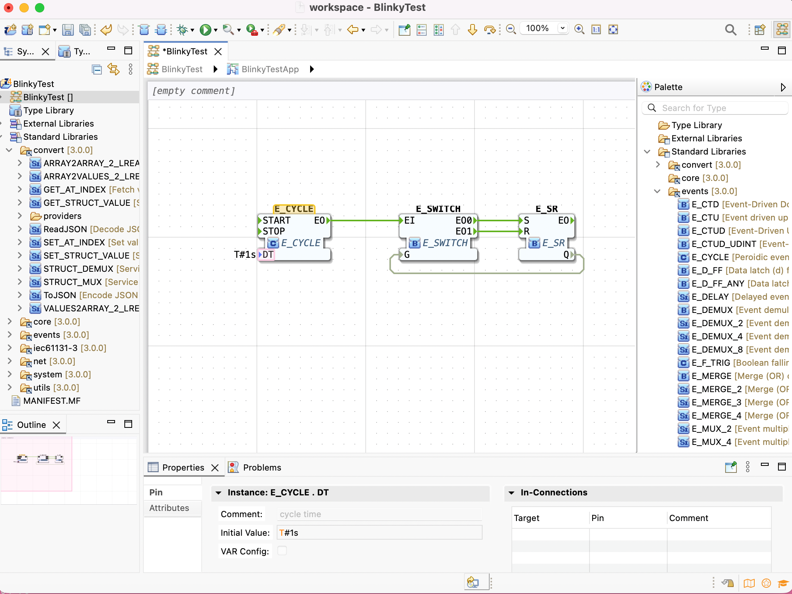
Task: Click the Zoom In magnifier icon
Action: (579, 30)
